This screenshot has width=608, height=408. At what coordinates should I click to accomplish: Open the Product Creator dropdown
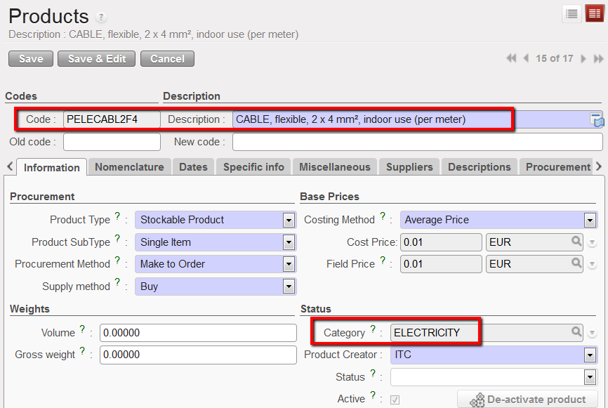[x=589, y=355]
